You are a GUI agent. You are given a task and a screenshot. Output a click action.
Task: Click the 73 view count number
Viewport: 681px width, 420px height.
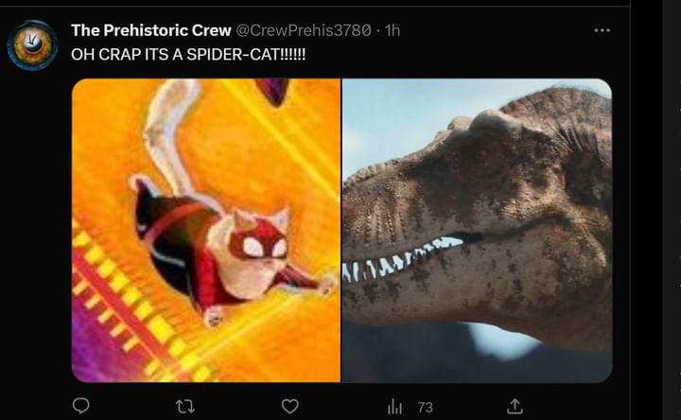[x=425, y=407]
